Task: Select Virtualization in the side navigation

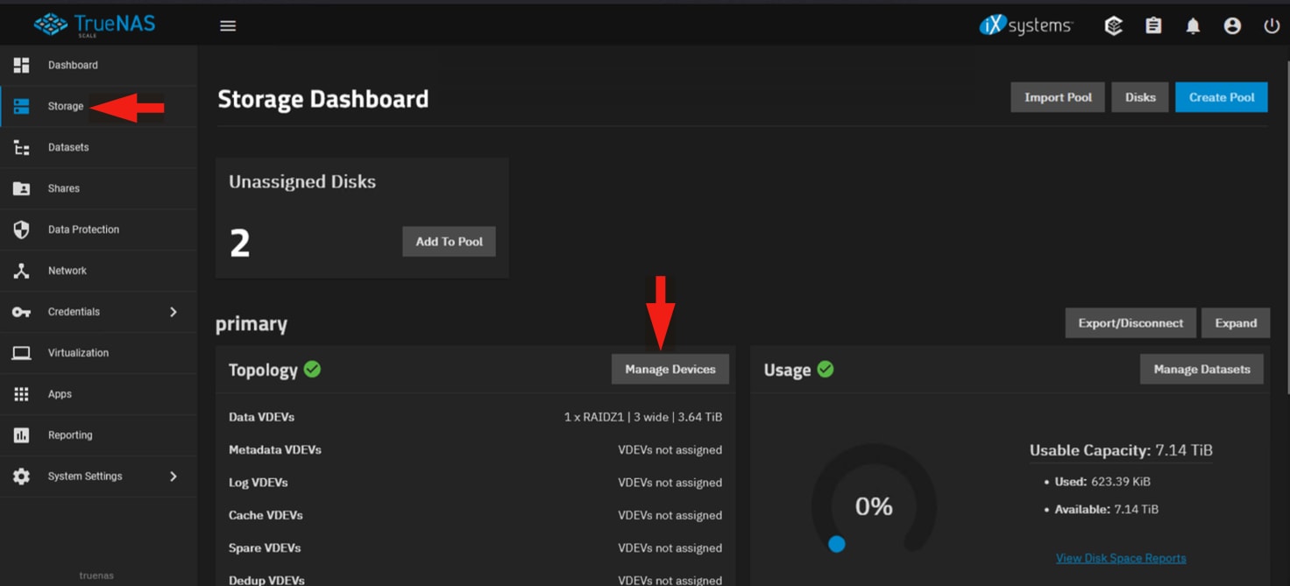Action: pyautogui.click(x=78, y=353)
